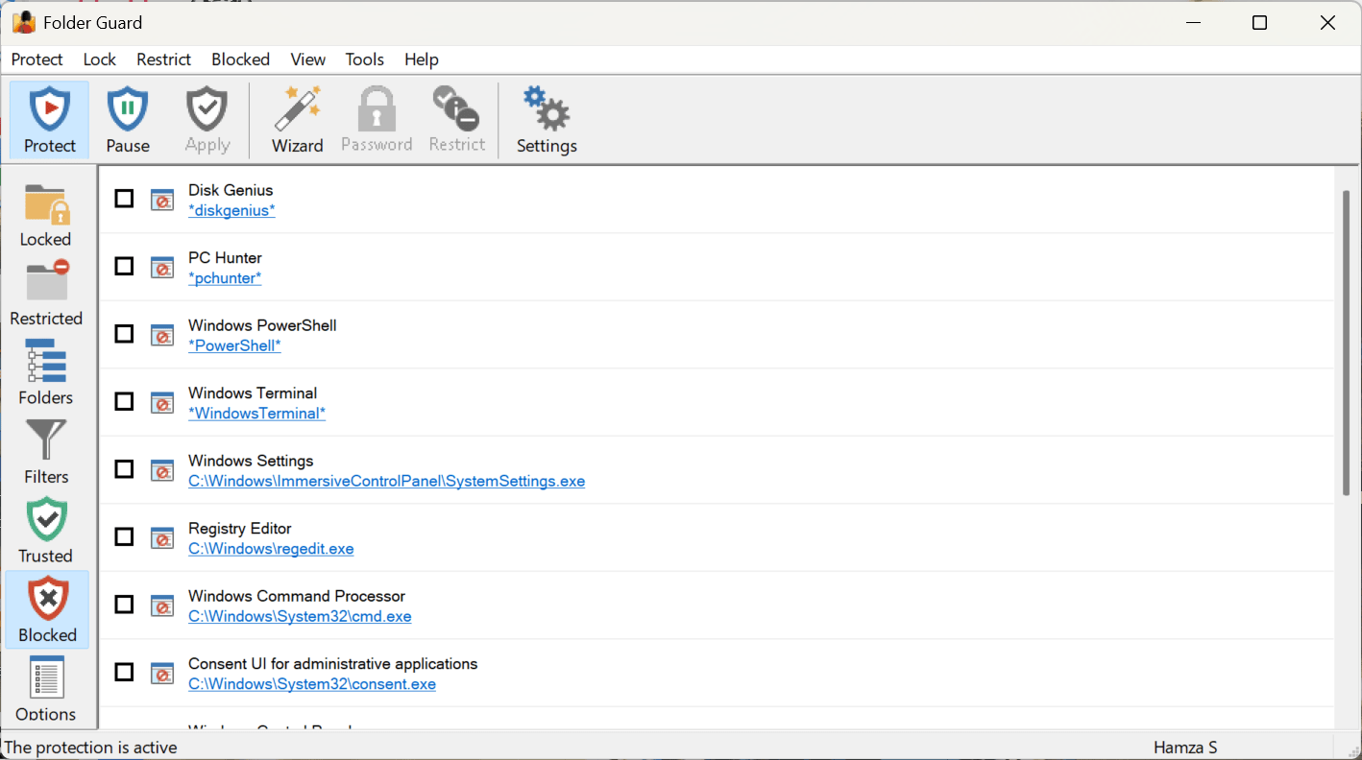Select the Windows PowerShell entry name
The image size is (1362, 760).
click(x=262, y=325)
